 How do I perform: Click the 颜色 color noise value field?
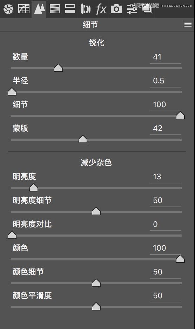(x=165, y=248)
